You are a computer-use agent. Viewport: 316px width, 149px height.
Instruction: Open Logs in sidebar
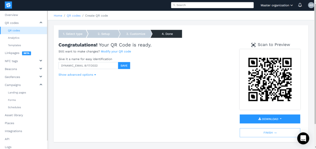pyautogui.click(x=8, y=147)
